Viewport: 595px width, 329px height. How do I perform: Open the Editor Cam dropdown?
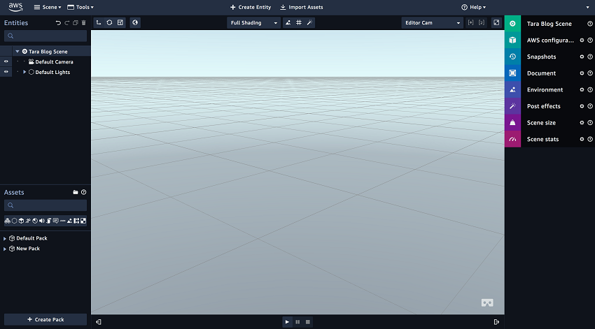click(x=433, y=22)
